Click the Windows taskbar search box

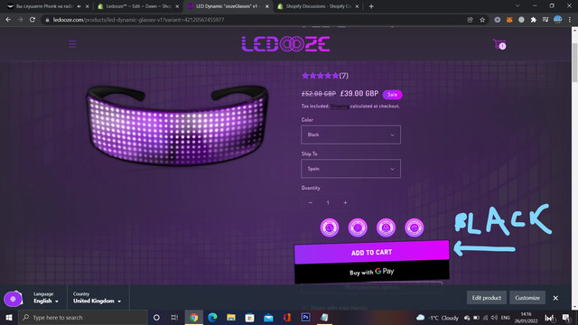(x=83, y=317)
